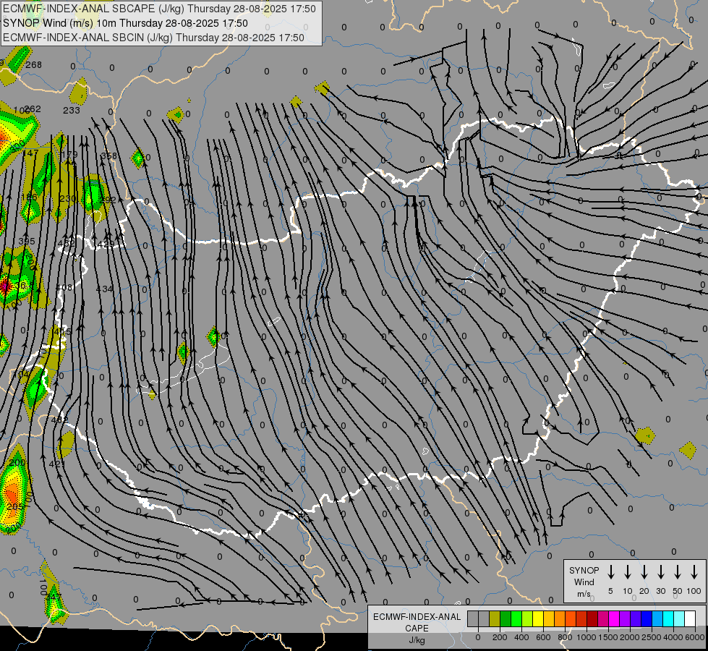This screenshot has height=651, width=708.
Task: Click the map value 292
Action: point(108,200)
